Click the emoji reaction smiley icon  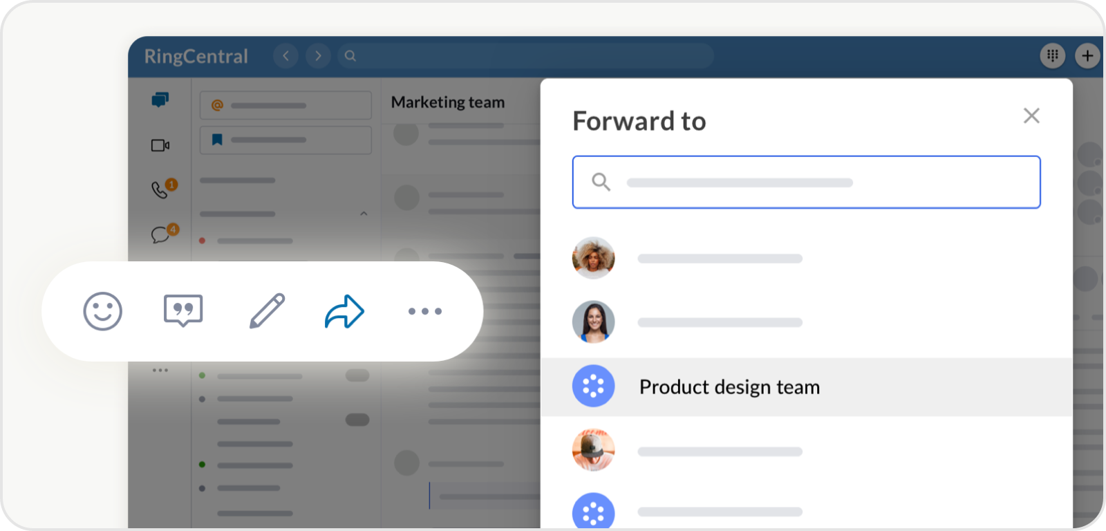pos(102,311)
